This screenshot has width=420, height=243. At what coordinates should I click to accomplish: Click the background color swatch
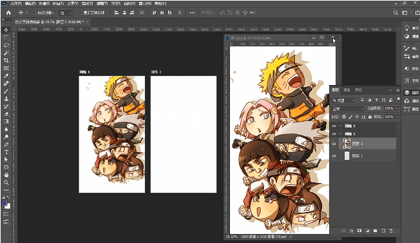[8, 206]
